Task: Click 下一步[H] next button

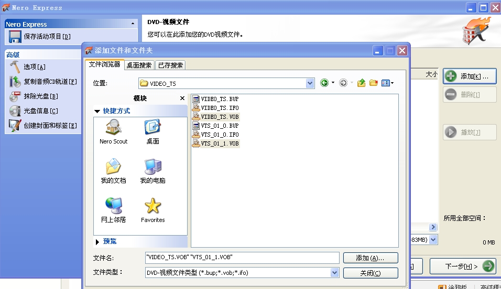Action: [x=463, y=266]
